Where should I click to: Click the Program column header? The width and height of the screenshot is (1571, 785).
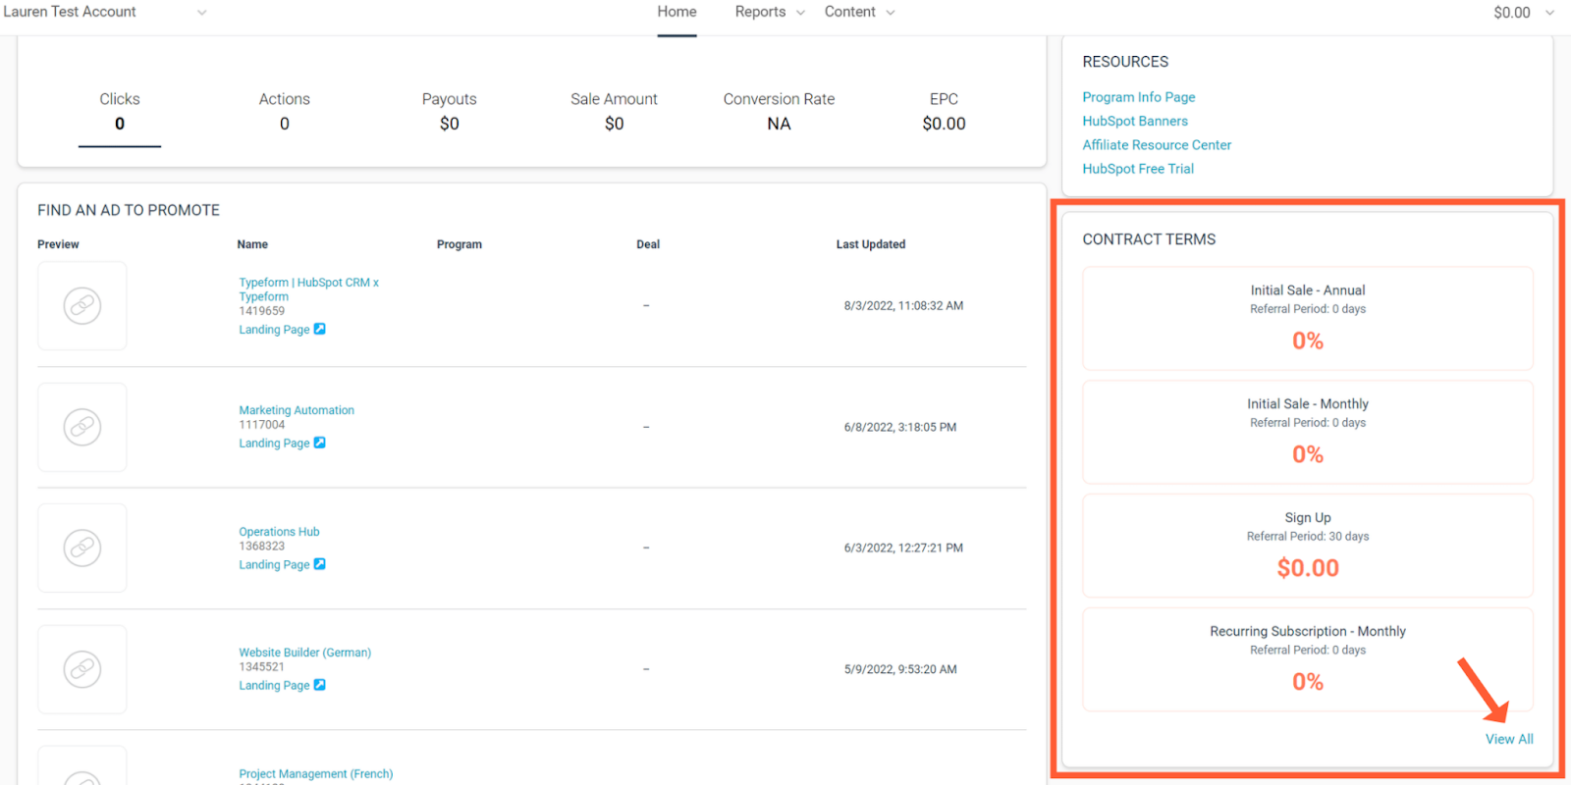[460, 244]
